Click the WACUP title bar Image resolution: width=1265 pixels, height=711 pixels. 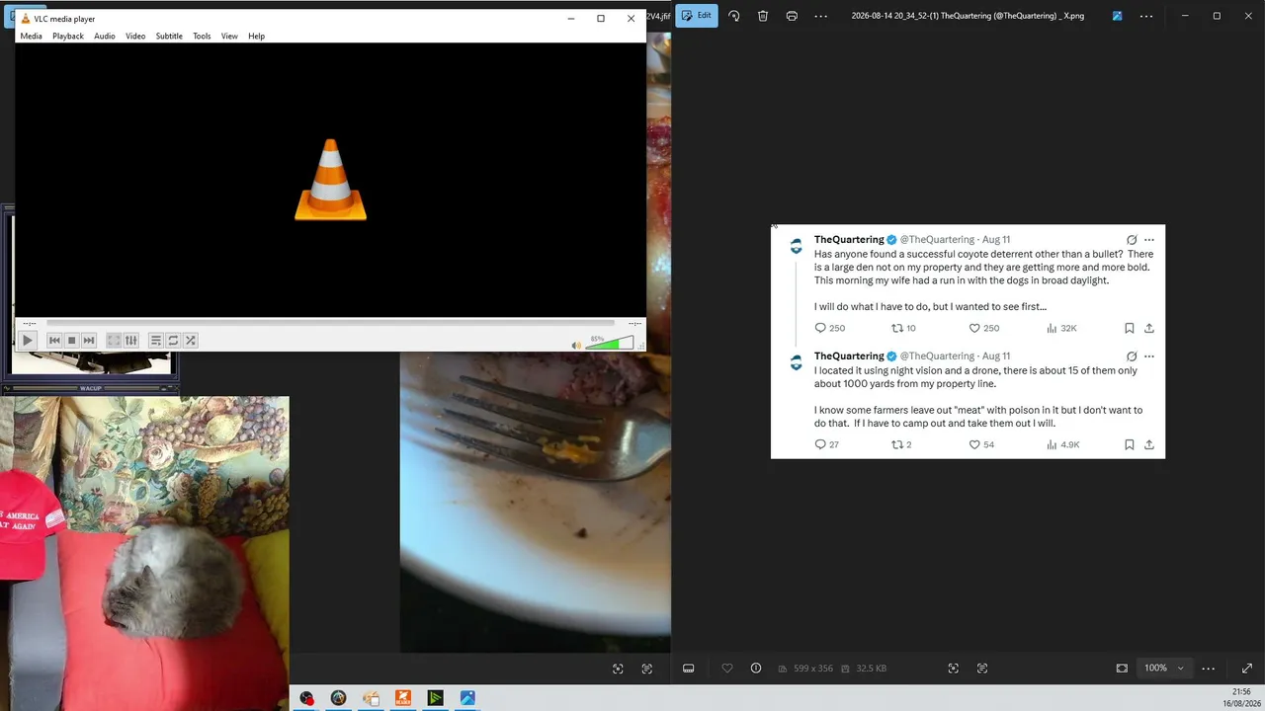point(90,388)
